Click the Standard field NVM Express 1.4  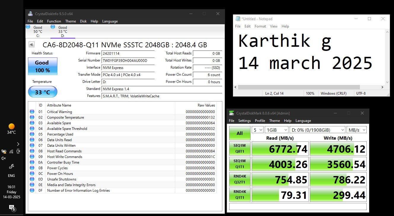[162, 89]
